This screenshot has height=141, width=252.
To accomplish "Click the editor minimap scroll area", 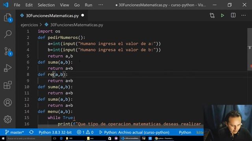I will pyautogui.click(x=249, y=50).
